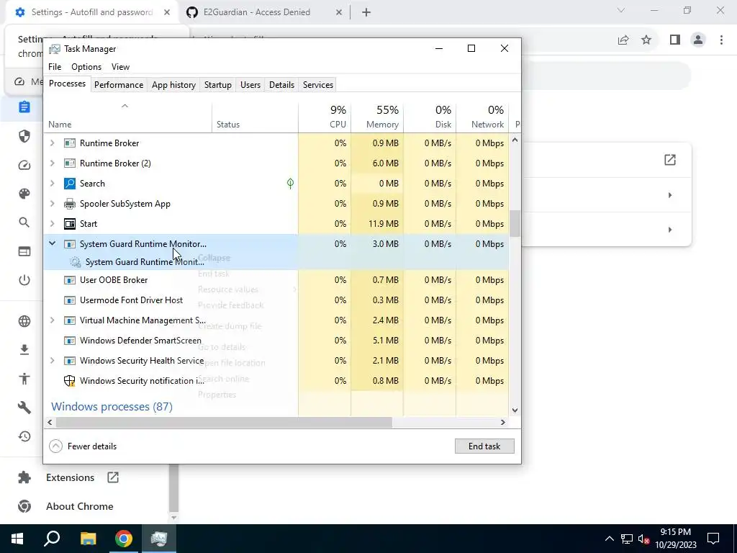Open Search engine magnifier icon in Chrome settings
The height and width of the screenshot is (553, 737).
click(x=24, y=222)
